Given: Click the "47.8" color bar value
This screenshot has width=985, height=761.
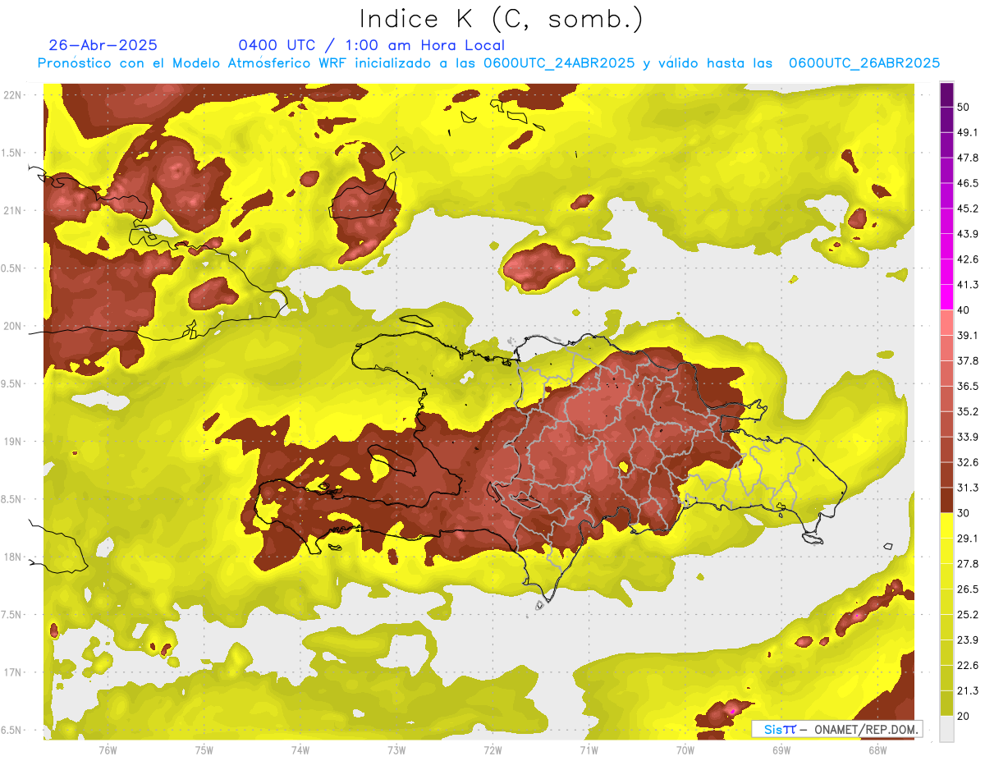Looking at the screenshot, I should click(x=967, y=158).
